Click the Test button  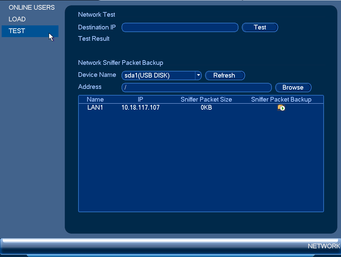click(260, 27)
